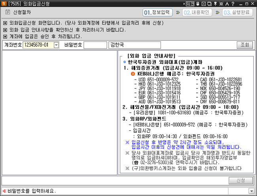Pin the window with the pushpin icon
The width and height of the screenshot is (257, 196).
(215, 4)
